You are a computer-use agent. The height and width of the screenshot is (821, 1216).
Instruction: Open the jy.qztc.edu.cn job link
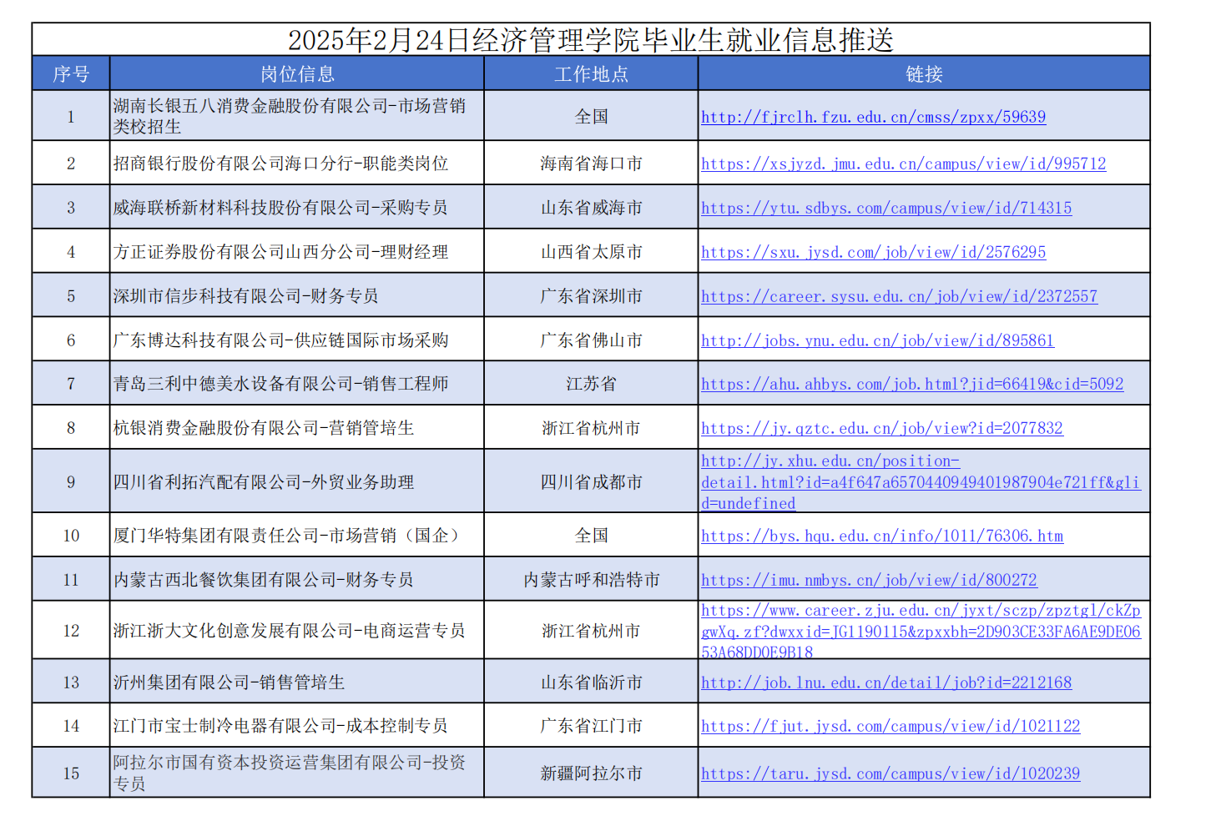click(881, 429)
